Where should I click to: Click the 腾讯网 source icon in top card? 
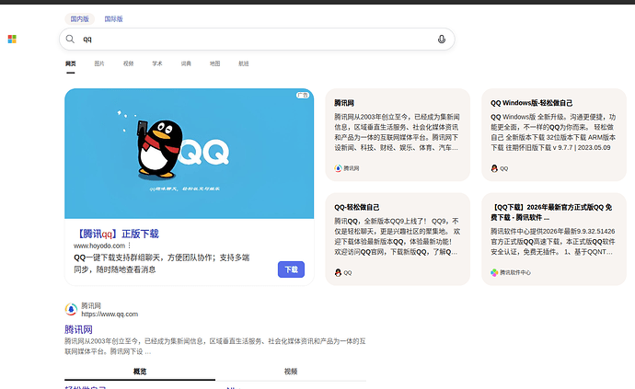338,168
